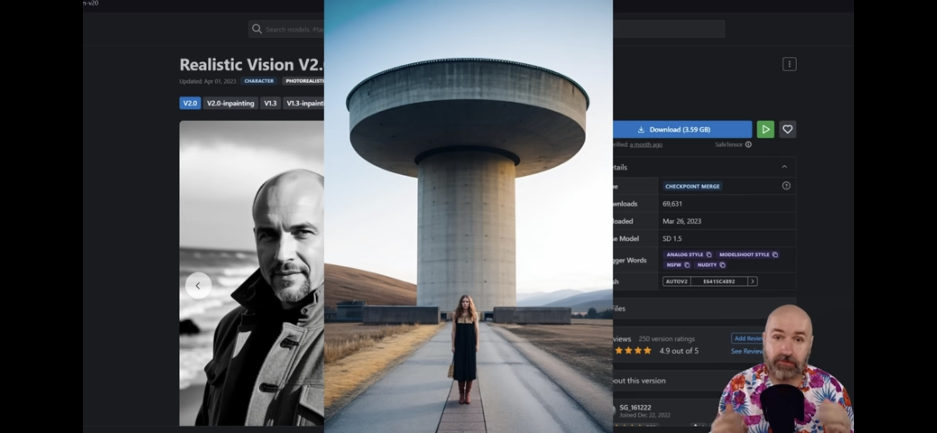Open the See Reviews link

tap(746, 351)
